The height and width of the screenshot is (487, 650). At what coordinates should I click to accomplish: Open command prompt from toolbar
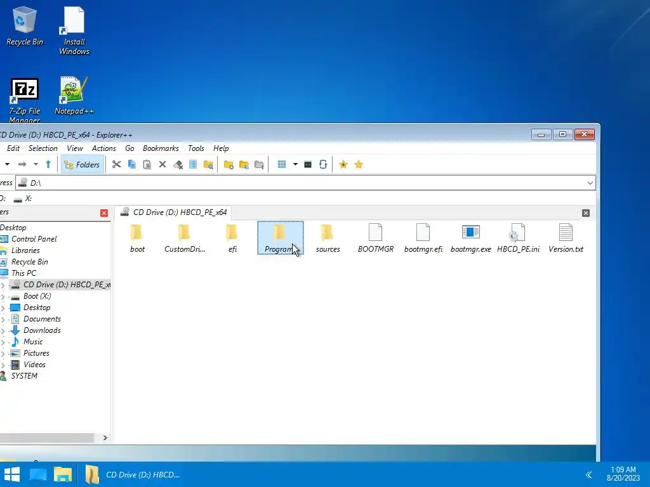coord(308,164)
